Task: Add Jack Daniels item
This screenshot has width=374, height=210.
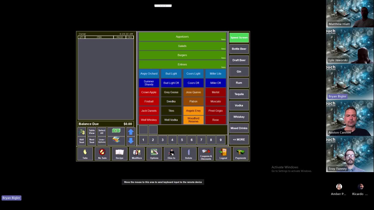Action: [x=149, y=111]
